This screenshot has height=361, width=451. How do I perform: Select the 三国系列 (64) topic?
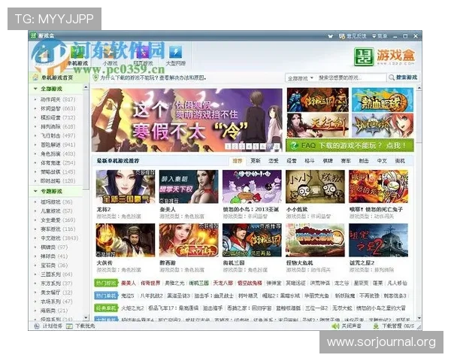pyautogui.click(x=56, y=275)
